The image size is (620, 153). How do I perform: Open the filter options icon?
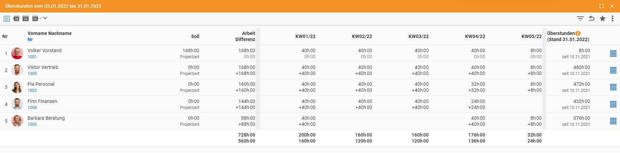coord(580,18)
